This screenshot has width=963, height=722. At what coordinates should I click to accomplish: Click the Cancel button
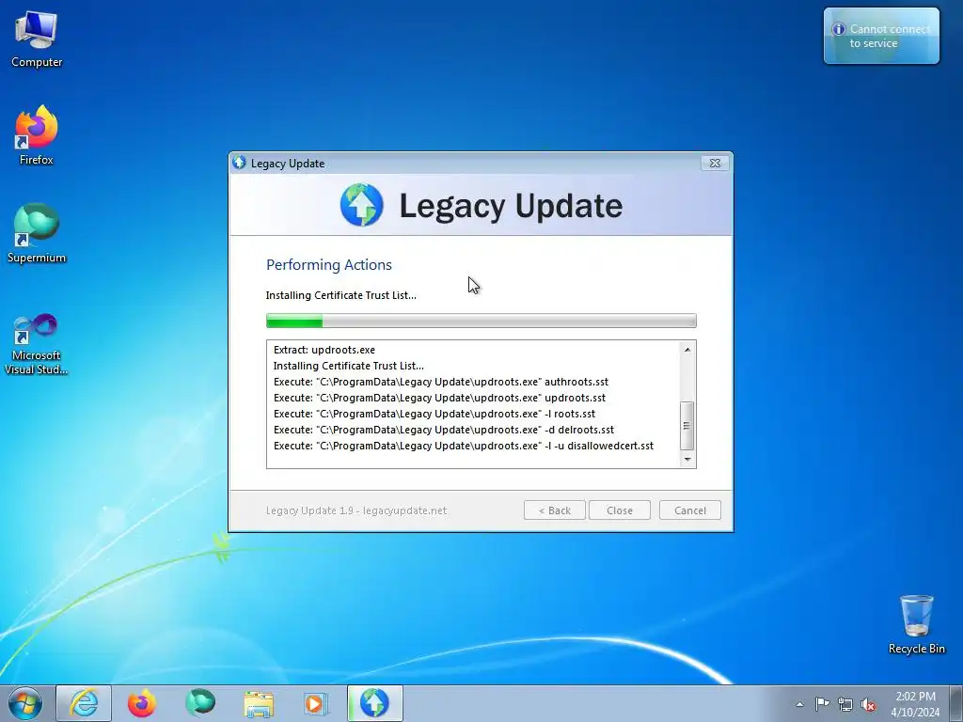pyautogui.click(x=689, y=510)
